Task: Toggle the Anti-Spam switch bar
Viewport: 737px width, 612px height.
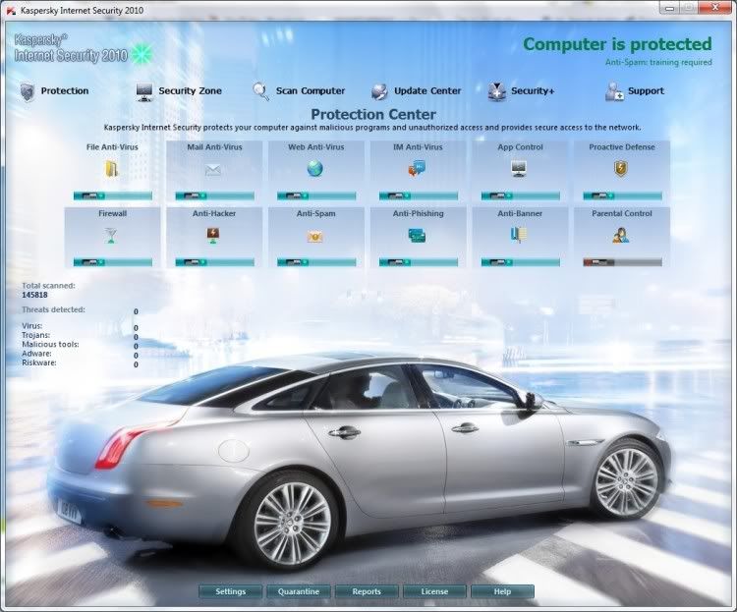Action: pyautogui.click(x=316, y=262)
